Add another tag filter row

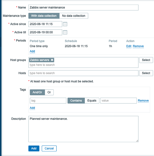(32, 108)
